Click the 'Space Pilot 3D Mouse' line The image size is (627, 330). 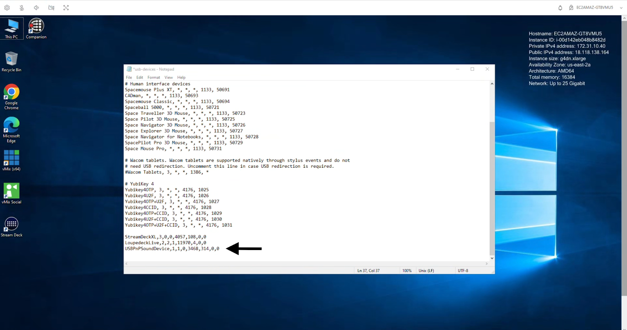click(180, 119)
